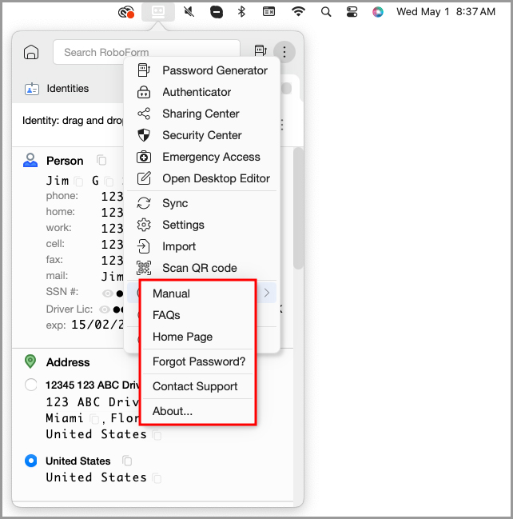Screen dimensions: 513x519
Task: Open FAQs from the Help submenu
Action: 198,315
